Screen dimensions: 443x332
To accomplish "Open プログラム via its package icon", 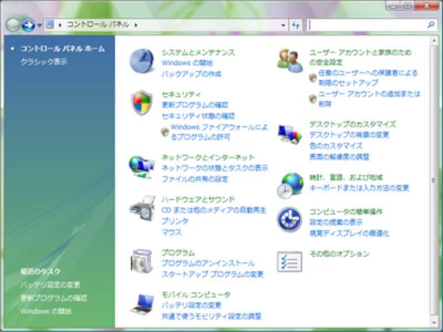I will [142, 260].
